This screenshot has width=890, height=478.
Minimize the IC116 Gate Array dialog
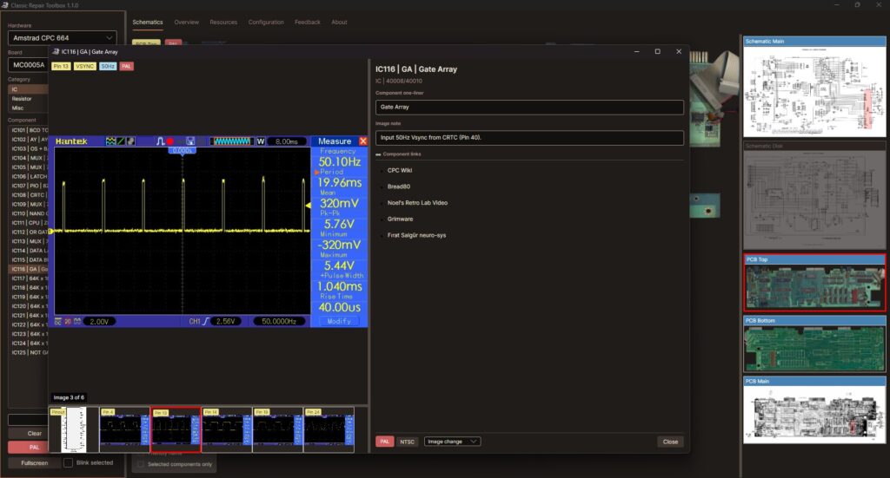pyautogui.click(x=637, y=51)
